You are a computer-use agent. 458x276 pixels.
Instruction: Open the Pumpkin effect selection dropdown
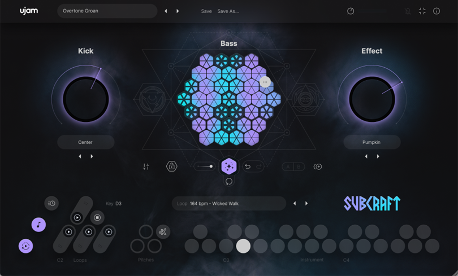371,142
